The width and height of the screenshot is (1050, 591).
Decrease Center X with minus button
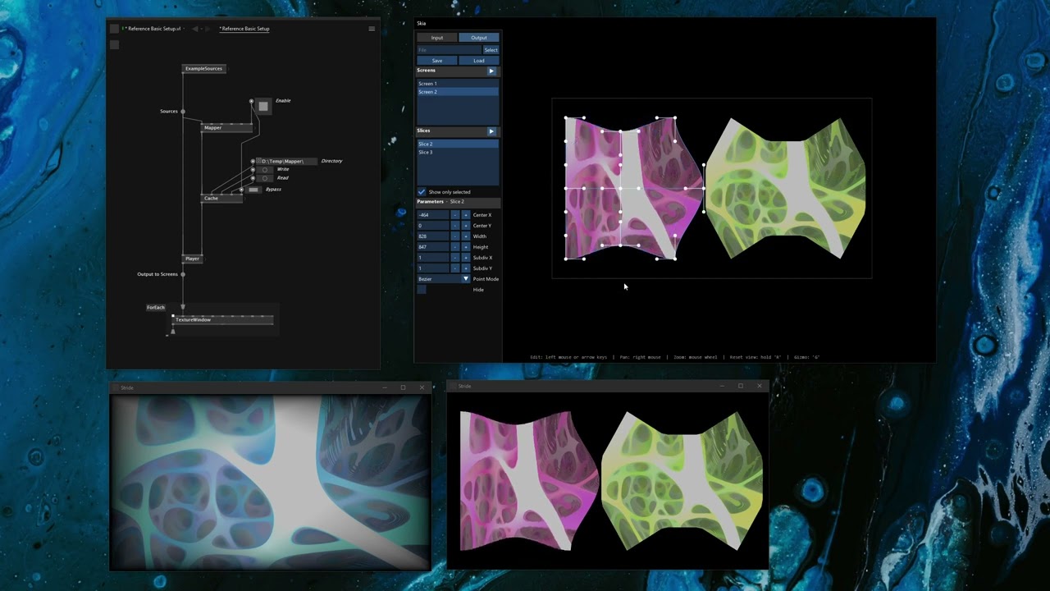click(x=455, y=215)
